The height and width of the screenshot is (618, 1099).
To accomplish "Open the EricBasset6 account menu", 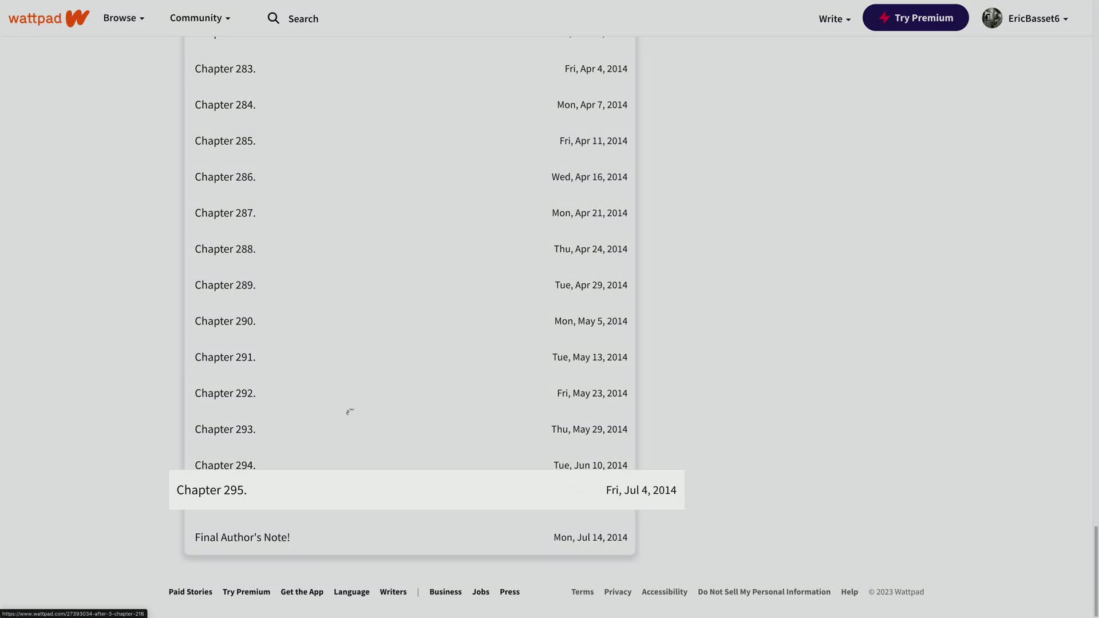I will (x=1038, y=19).
